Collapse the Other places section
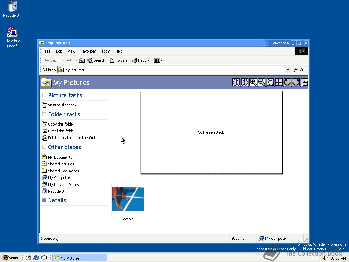Image resolution: width=349 pixels, height=262 pixels. pyautogui.click(x=44, y=147)
